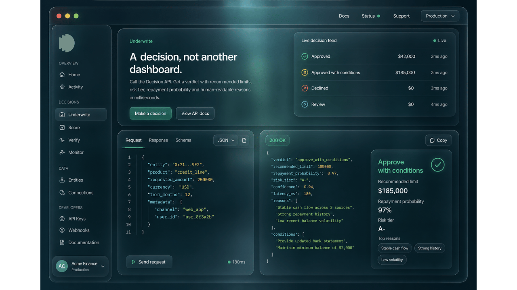Click the AC account avatar
This screenshot has height=290, width=517.
click(62, 266)
